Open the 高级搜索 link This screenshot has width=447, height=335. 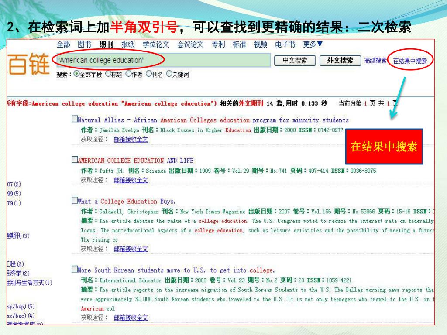click(375, 60)
